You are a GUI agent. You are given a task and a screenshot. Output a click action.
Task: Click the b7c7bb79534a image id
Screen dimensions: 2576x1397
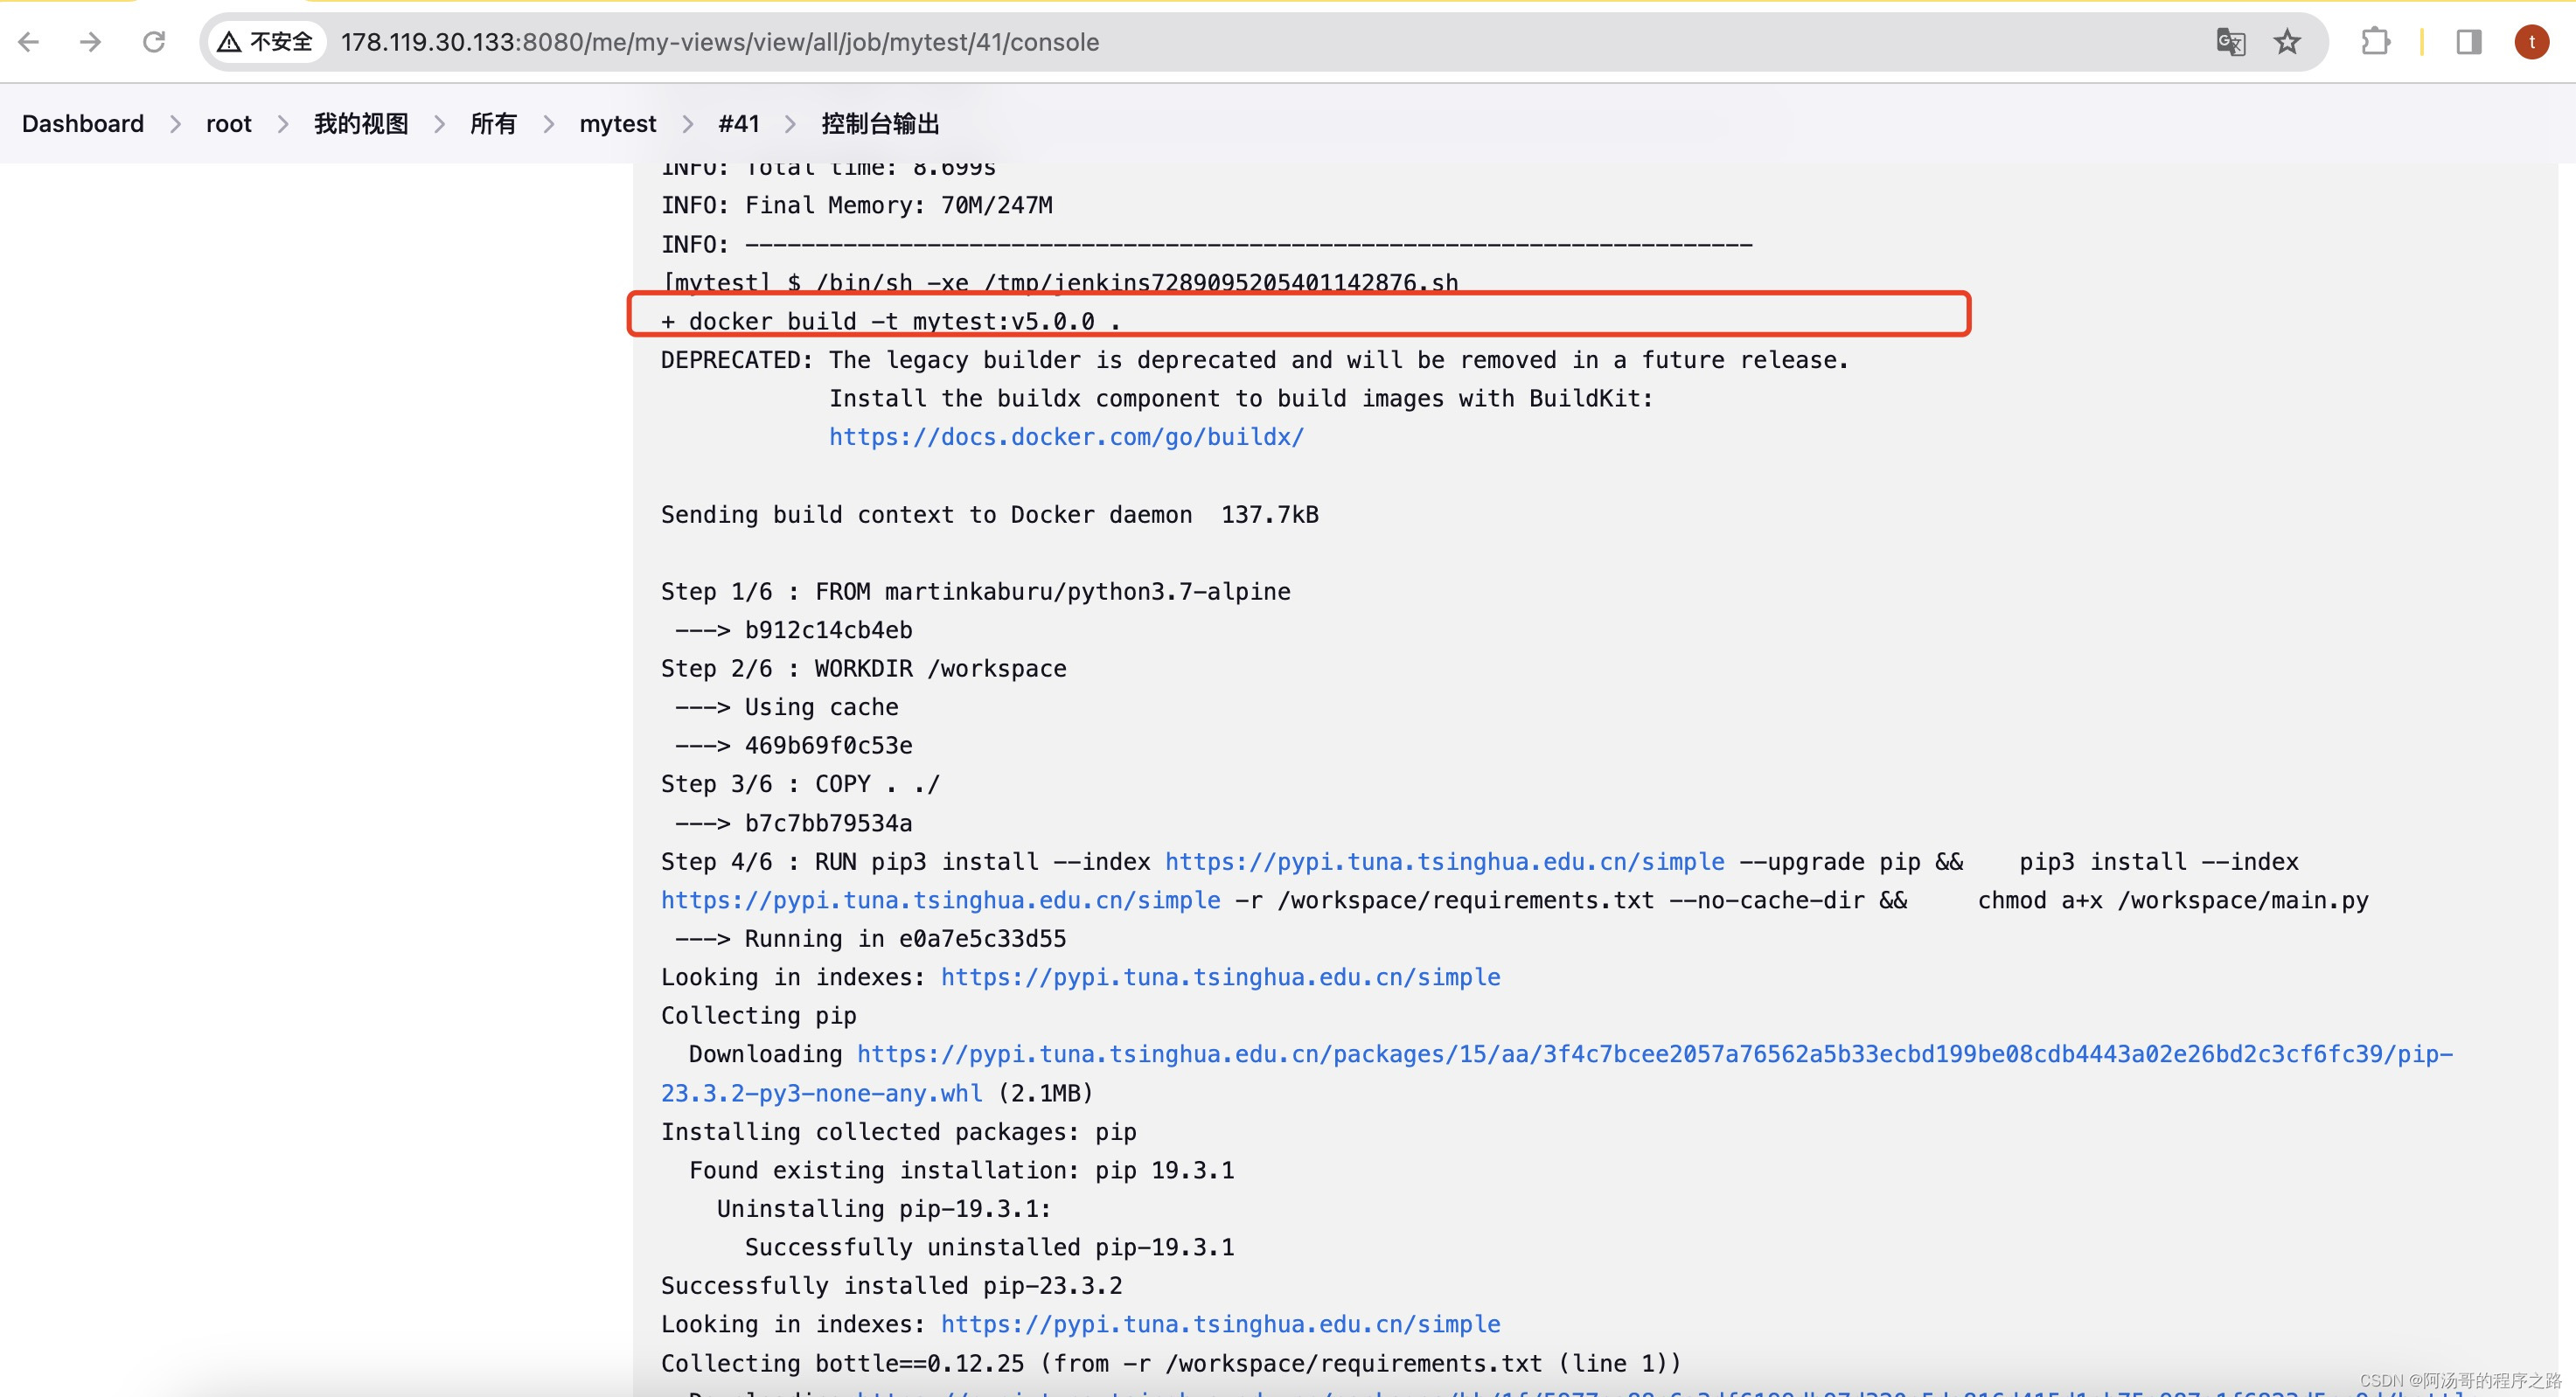[x=829, y=823]
